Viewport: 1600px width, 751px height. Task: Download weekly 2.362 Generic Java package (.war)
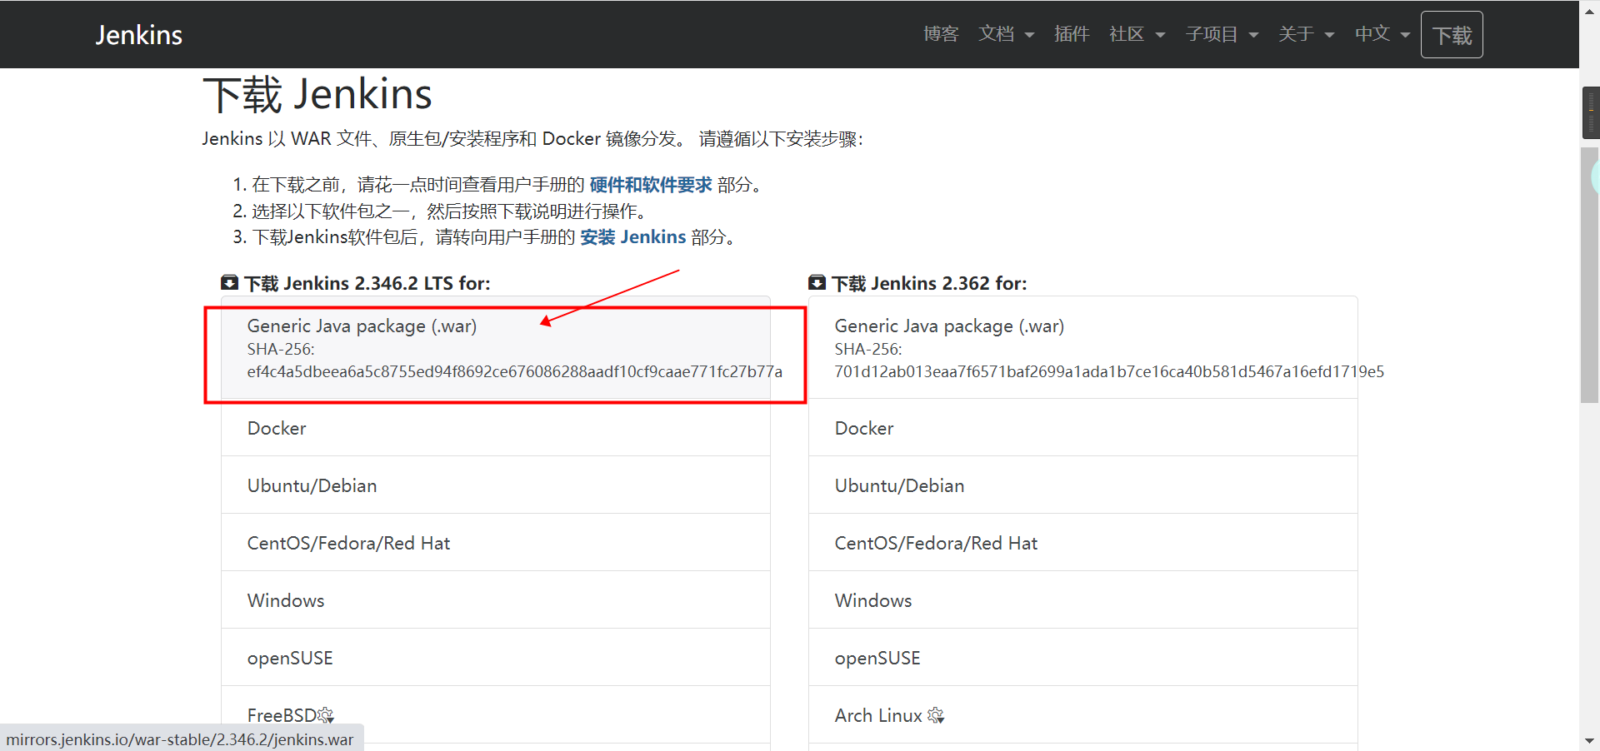coord(1083,348)
